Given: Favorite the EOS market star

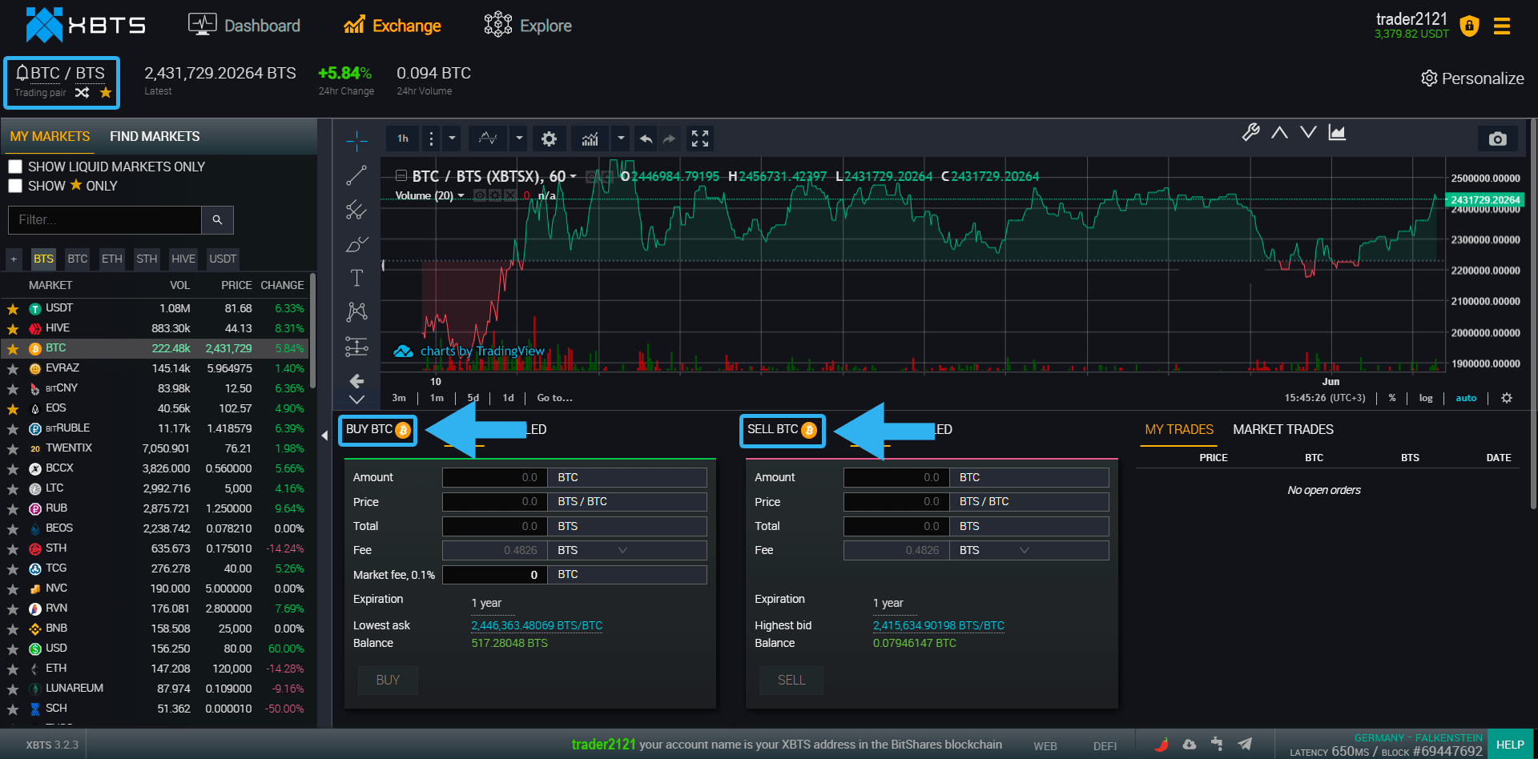Looking at the screenshot, I should pyautogui.click(x=13, y=408).
